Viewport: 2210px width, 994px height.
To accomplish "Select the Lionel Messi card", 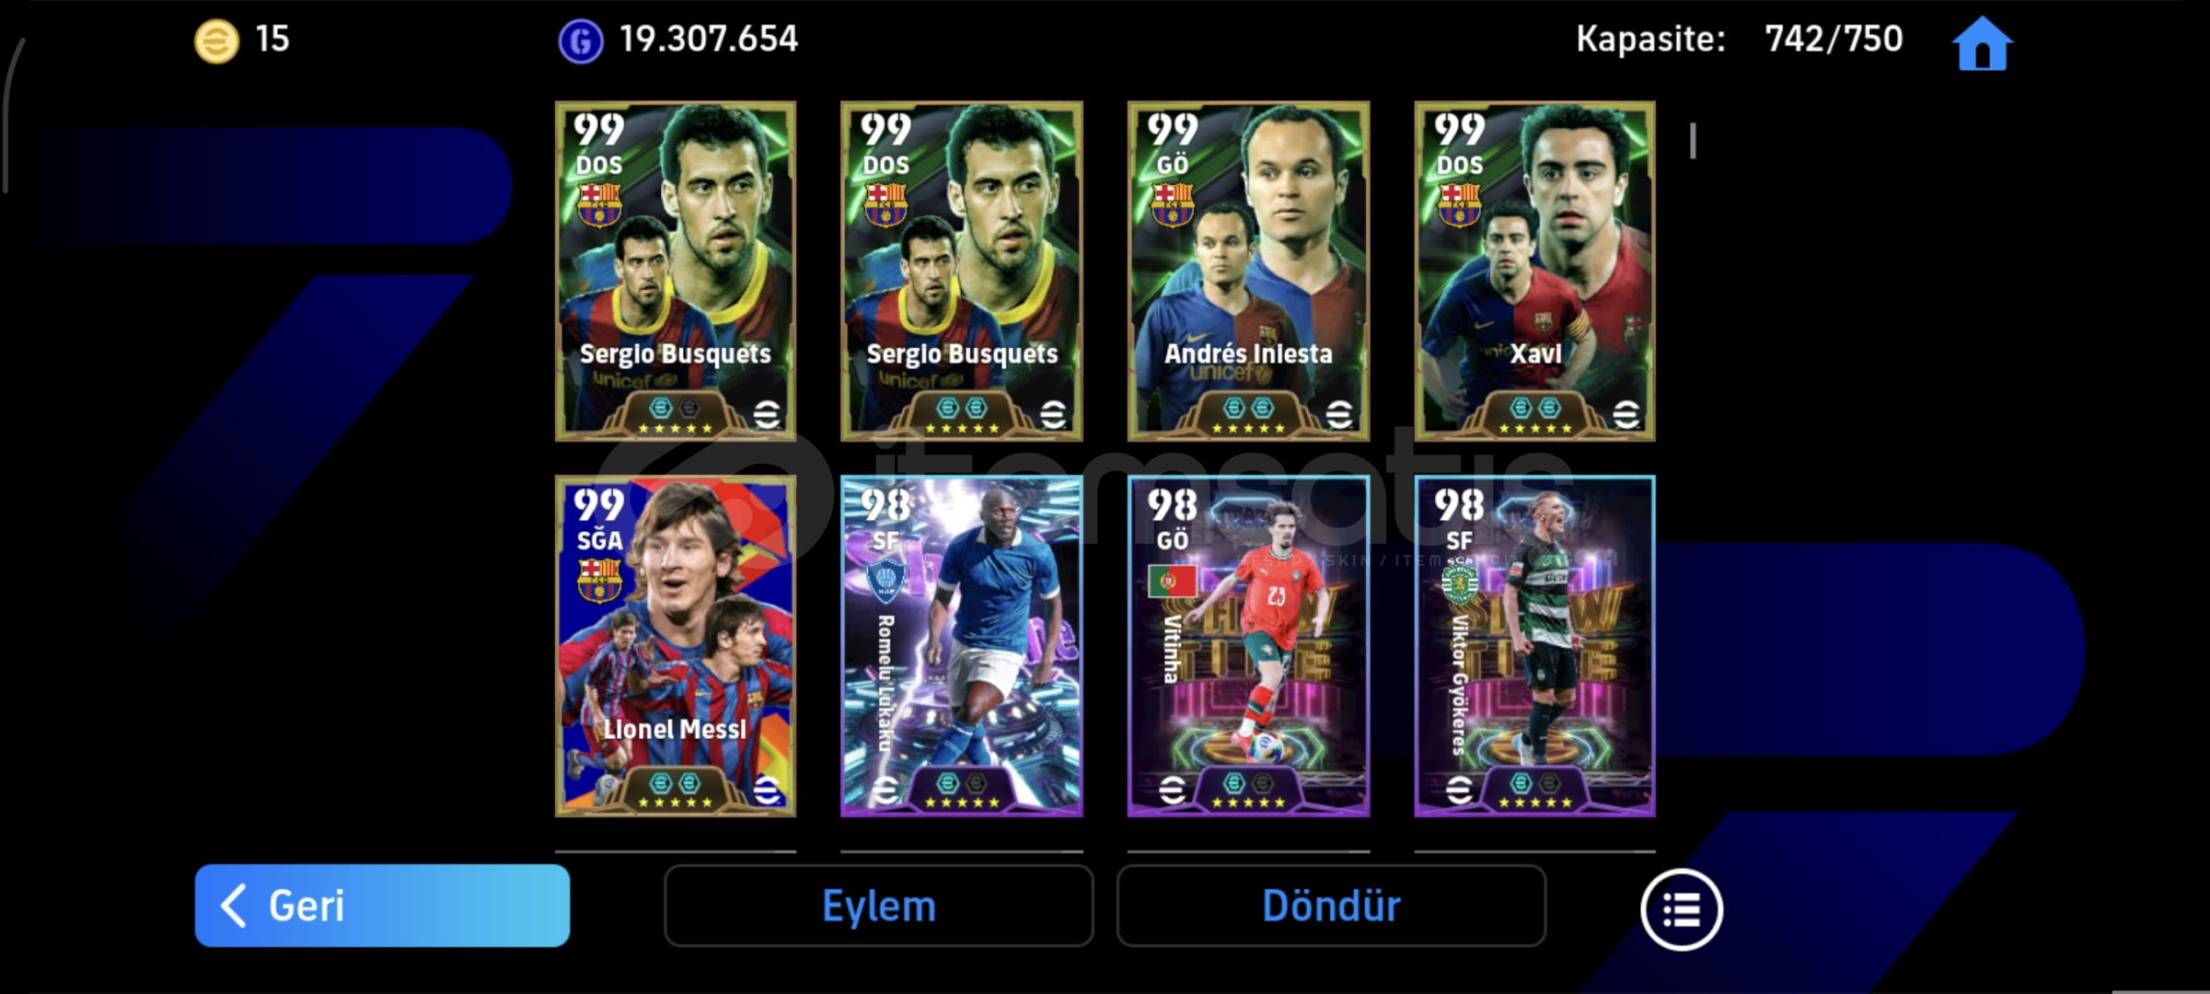I will click(x=676, y=646).
